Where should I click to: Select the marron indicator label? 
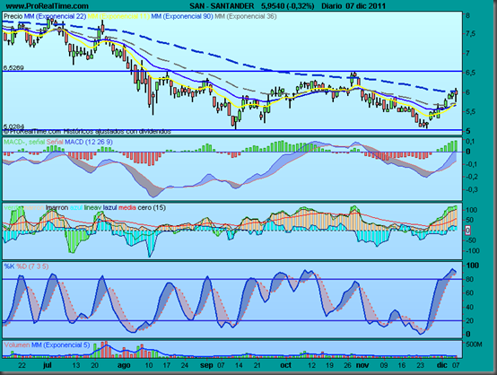tap(33, 207)
